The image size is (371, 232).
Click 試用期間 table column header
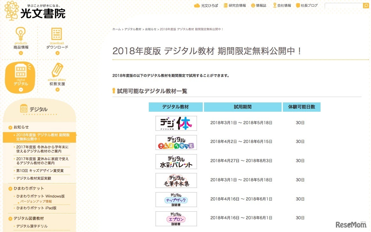(243, 107)
